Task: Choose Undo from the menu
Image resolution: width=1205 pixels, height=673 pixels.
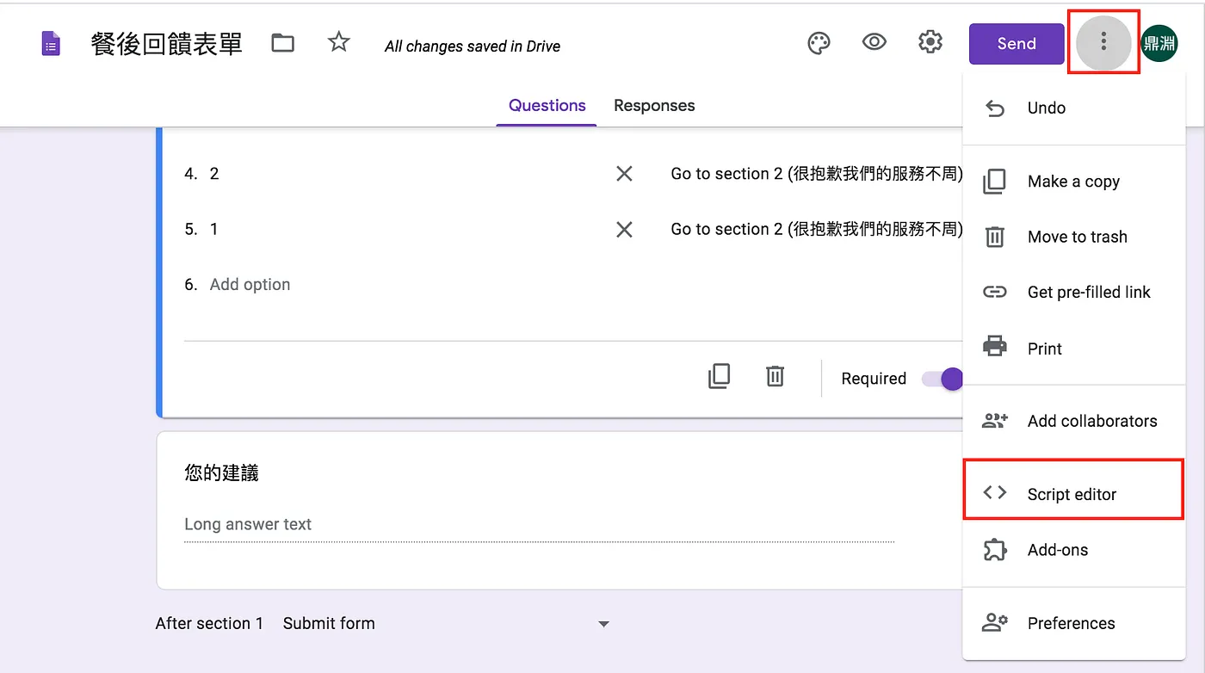Action: 1073,108
